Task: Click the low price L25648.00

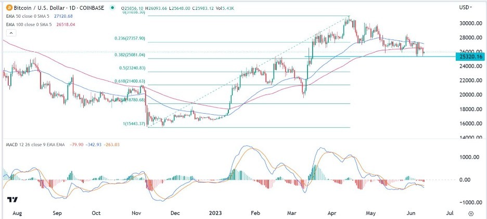Action: click(179, 8)
